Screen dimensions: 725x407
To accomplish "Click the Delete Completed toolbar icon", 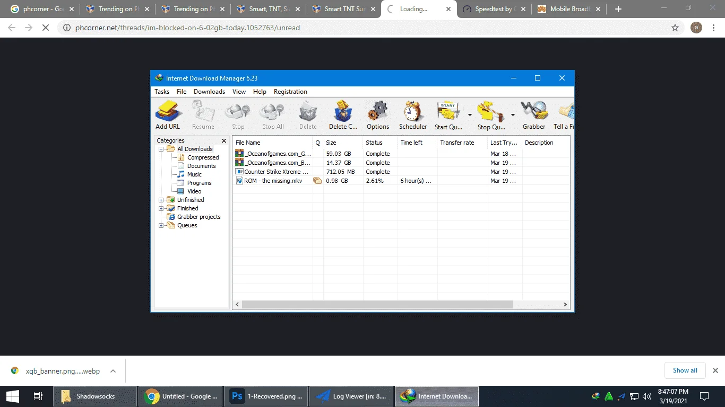I will coord(343,116).
